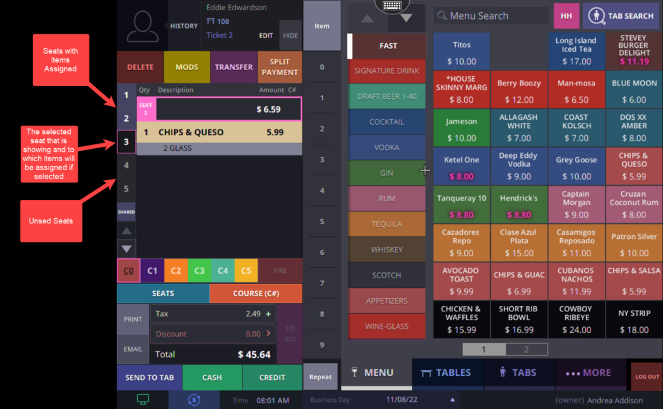663x409 pixels.
Task: Click the Menu Search field
Action: (x=491, y=16)
